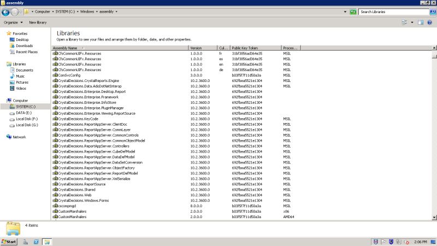The width and height of the screenshot is (437, 246).
Task: Open view options dropdown arrow
Action: point(412,22)
